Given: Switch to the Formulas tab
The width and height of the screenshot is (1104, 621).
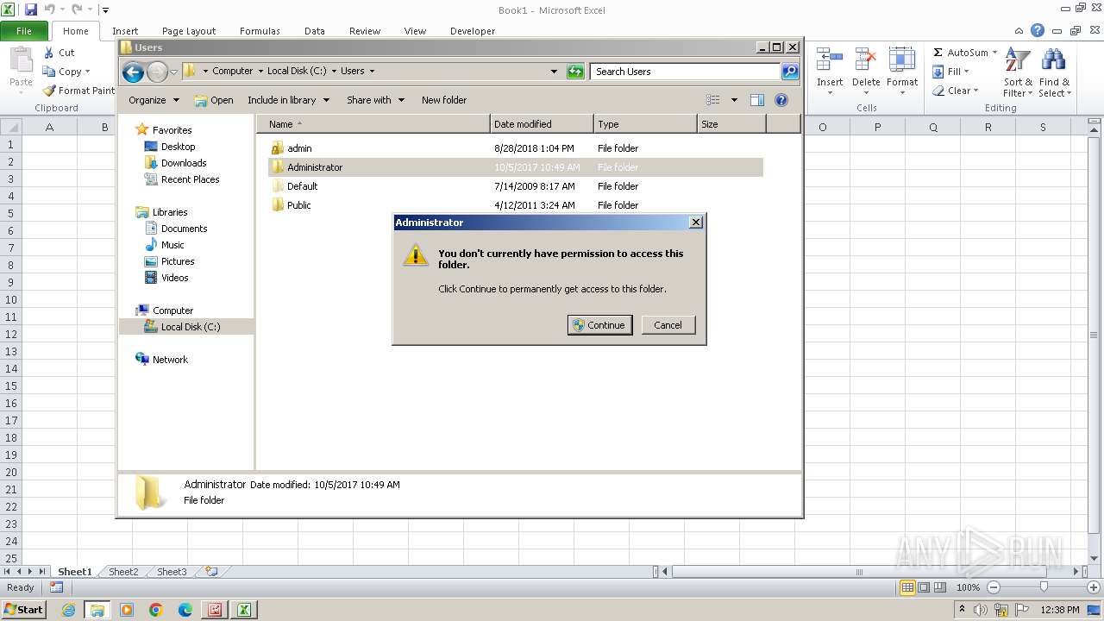Looking at the screenshot, I should point(260,31).
